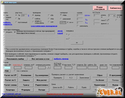Click the 'Проверить' button
This screenshot has width=125, height=98.
pyautogui.click(x=58, y=78)
